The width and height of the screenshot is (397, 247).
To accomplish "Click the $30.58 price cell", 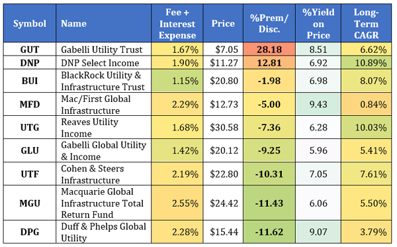I will point(223,127).
